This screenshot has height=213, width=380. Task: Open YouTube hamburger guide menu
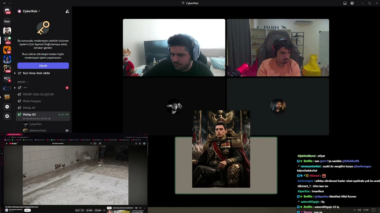click(7, 143)
